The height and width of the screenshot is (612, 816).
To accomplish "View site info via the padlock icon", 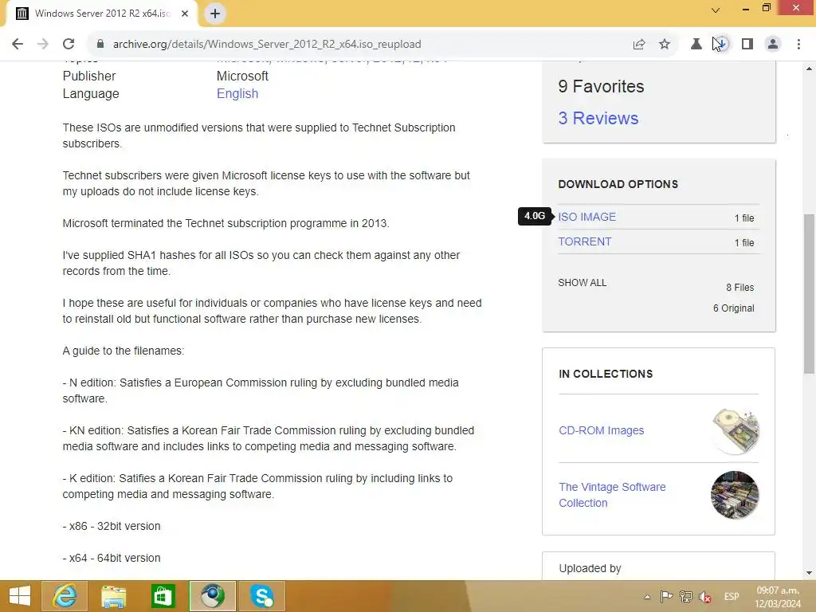I will [100, 44].
